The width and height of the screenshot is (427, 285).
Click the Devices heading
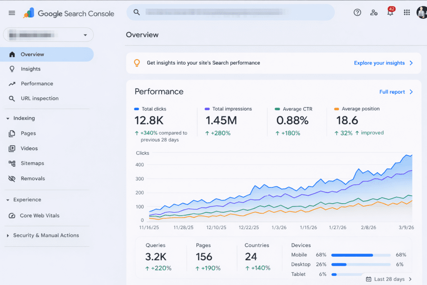click(301, 245)
